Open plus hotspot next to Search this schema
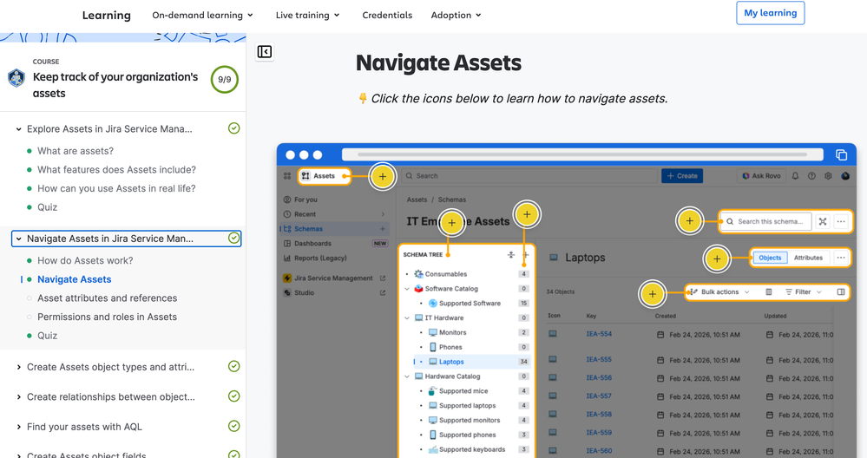 [689, 221]
